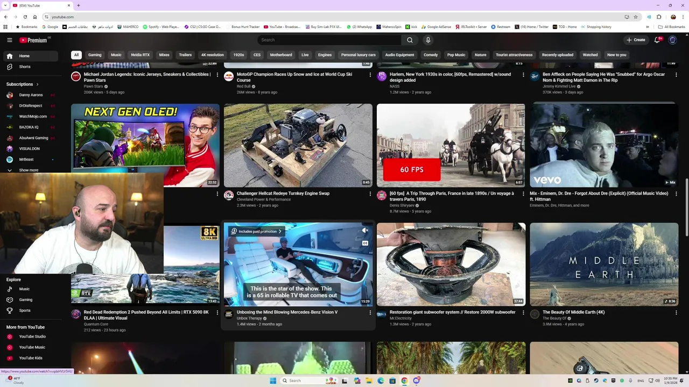Select the New to you chip
The image size is (689, 387).
click(x=617, y=55)
